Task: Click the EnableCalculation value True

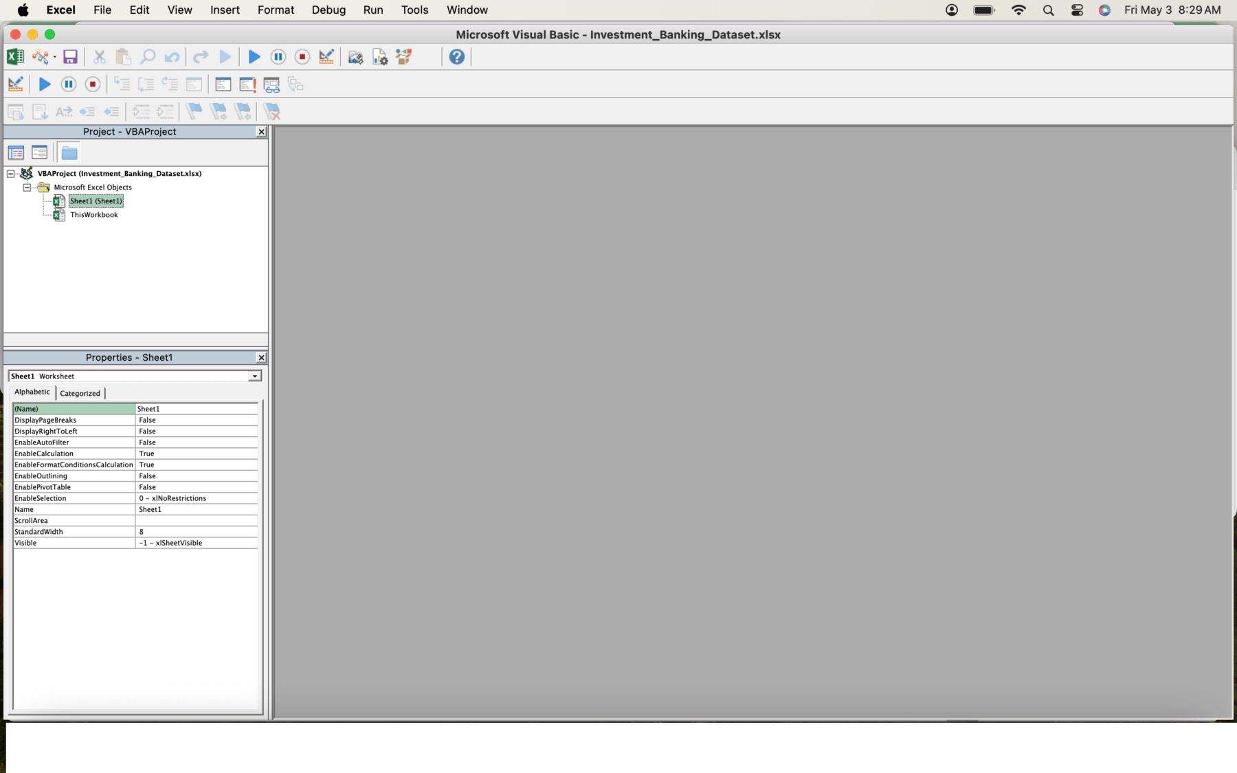Action: click(x=197, y=454)
